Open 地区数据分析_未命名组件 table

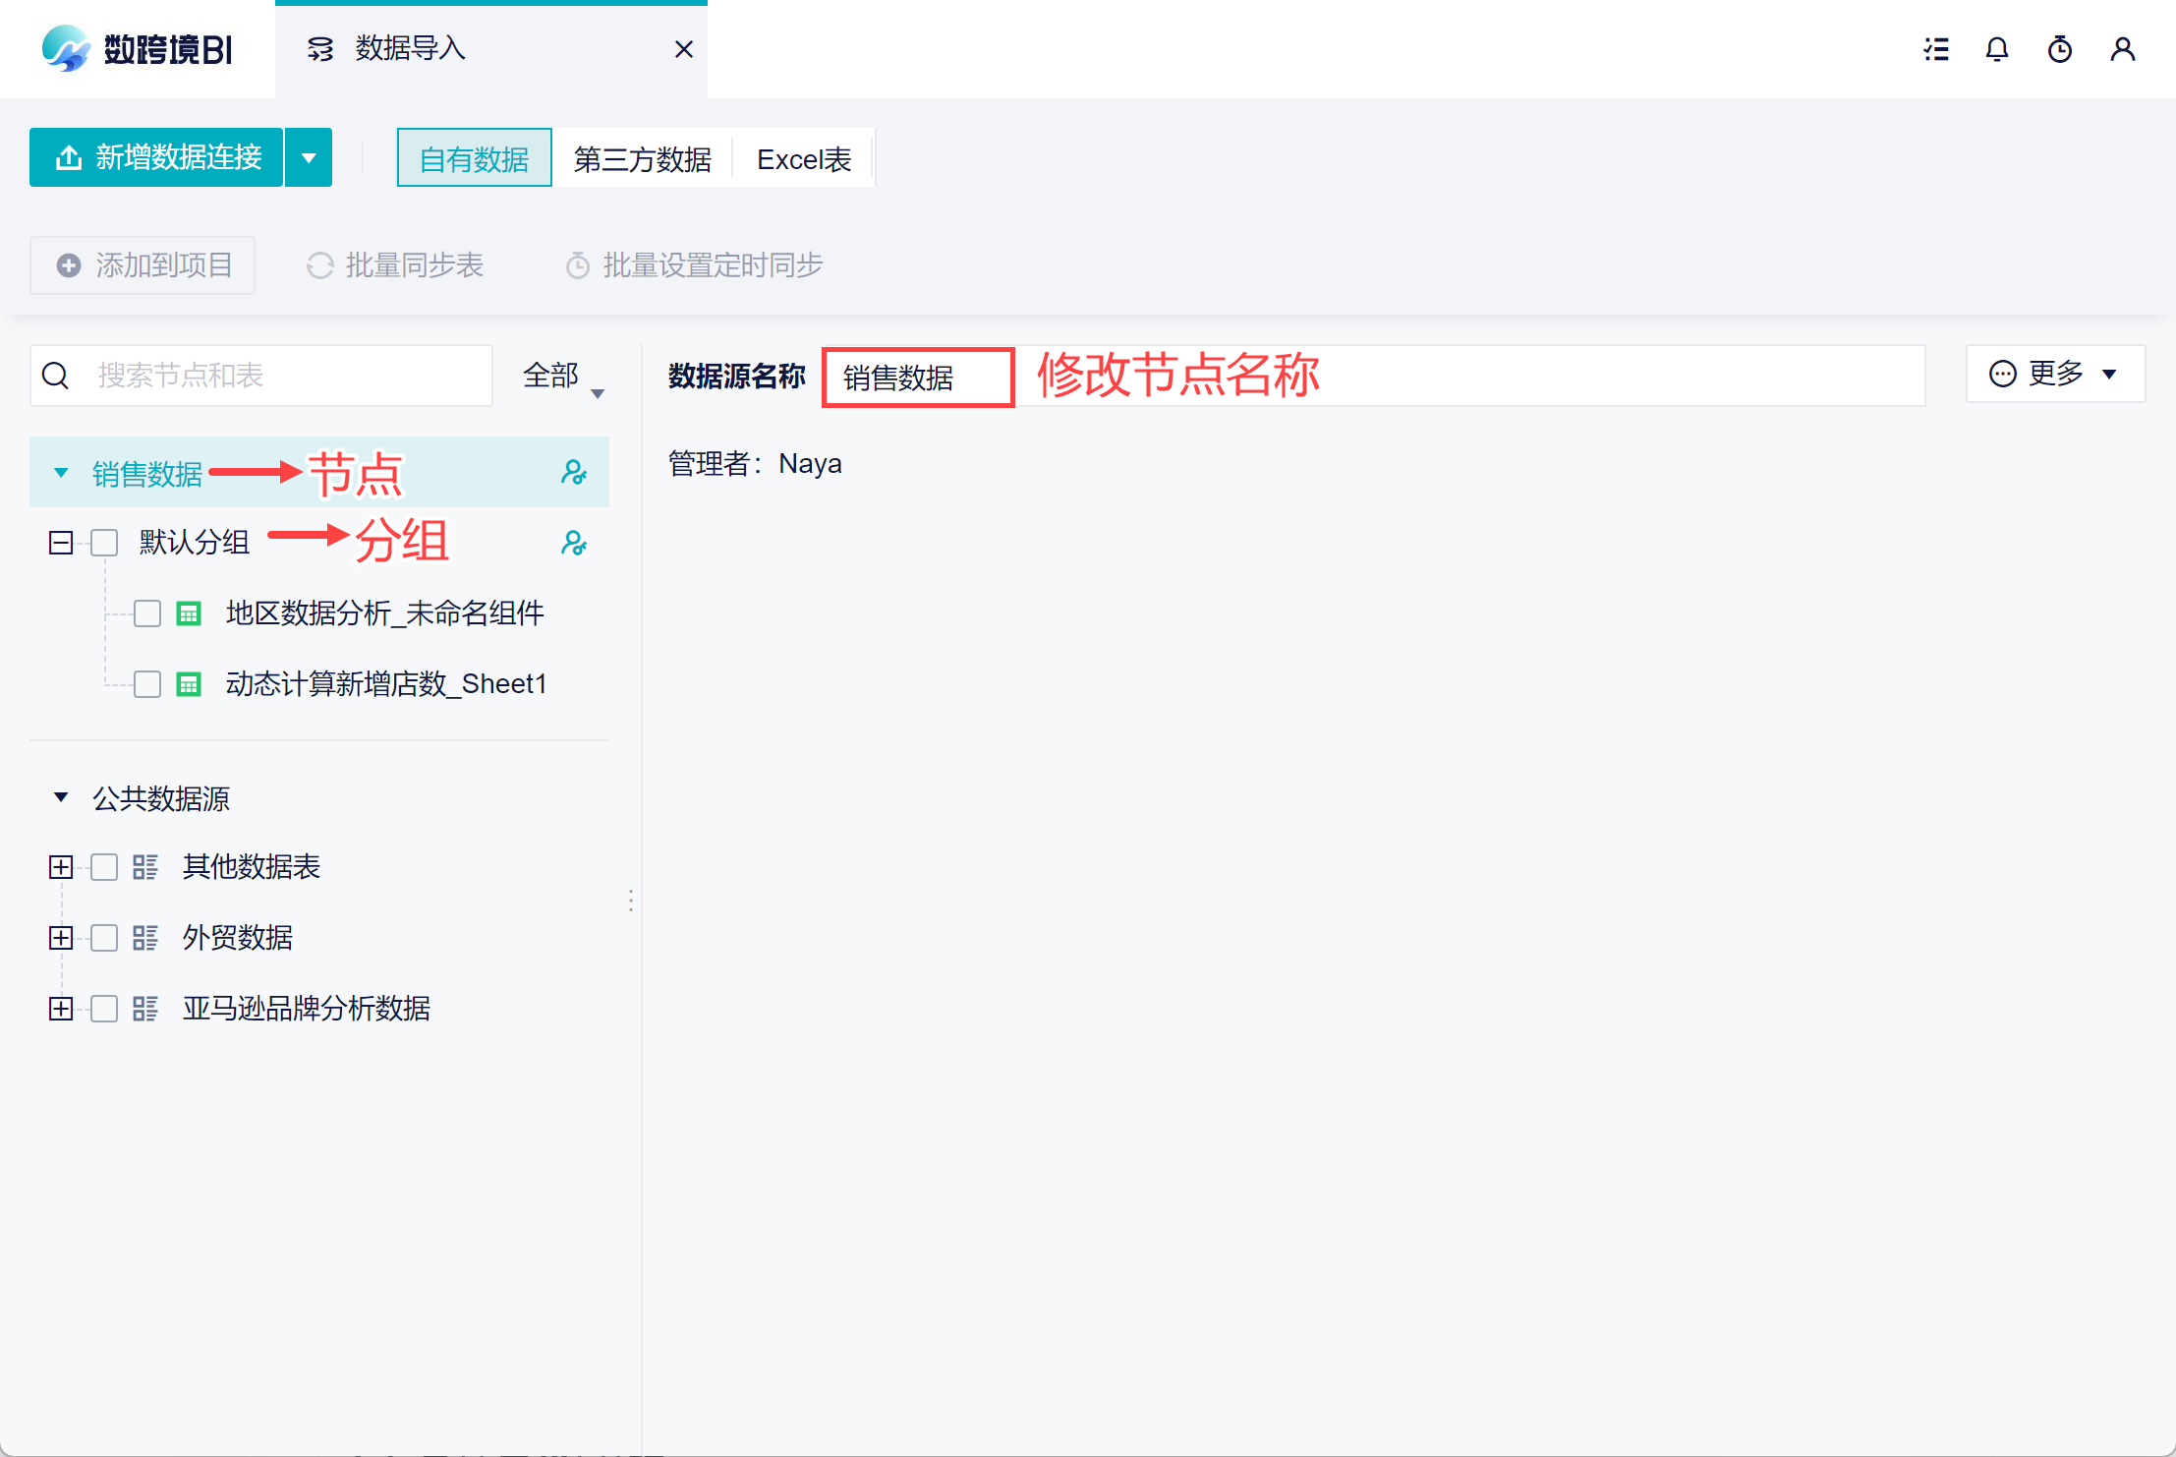(x=385, y=613)
